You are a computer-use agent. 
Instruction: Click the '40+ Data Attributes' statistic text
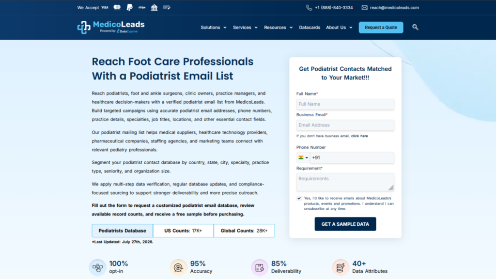[370, 267]
